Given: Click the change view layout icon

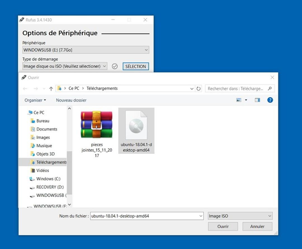Looking at the screenshot, I should point(239,100).
